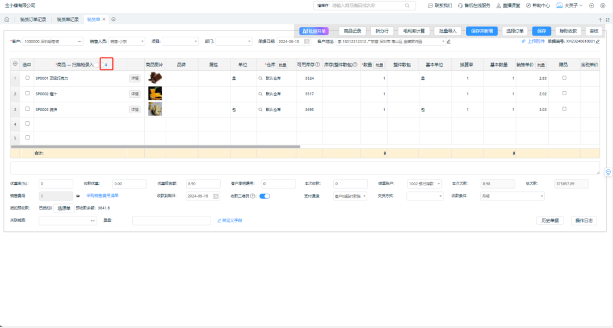Screen dimensions: 613x328
Task: Toggle the 扫描枪录入 switch
Action: tap(98, 65)
